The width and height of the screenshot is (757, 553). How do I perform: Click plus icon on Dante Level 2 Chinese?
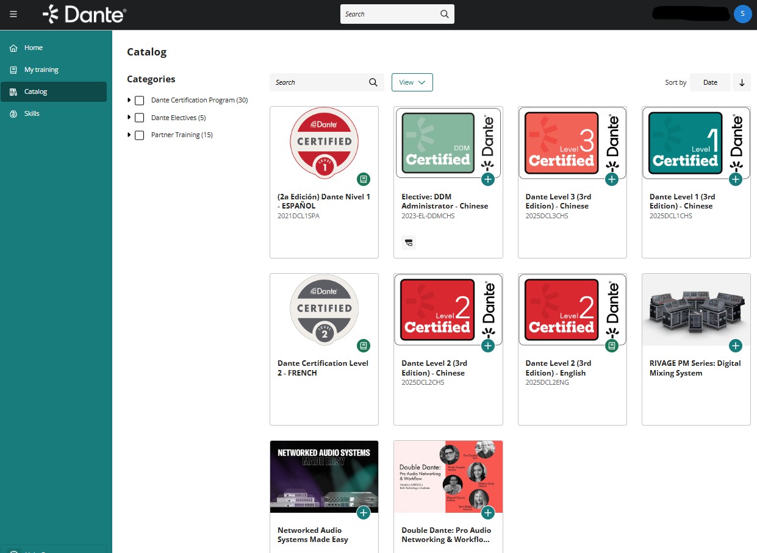(x=487, y=346)
